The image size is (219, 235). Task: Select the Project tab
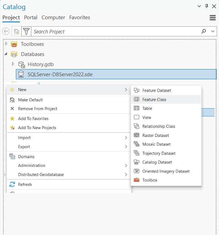point(11,18)
